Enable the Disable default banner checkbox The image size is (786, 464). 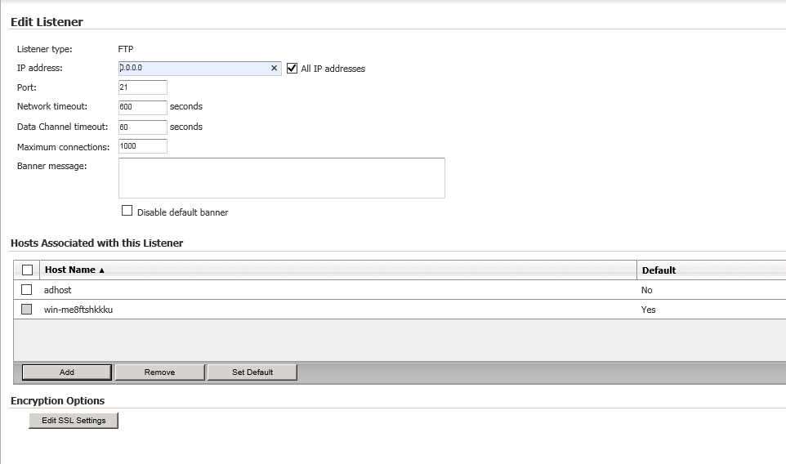click(x=127, y=211)
